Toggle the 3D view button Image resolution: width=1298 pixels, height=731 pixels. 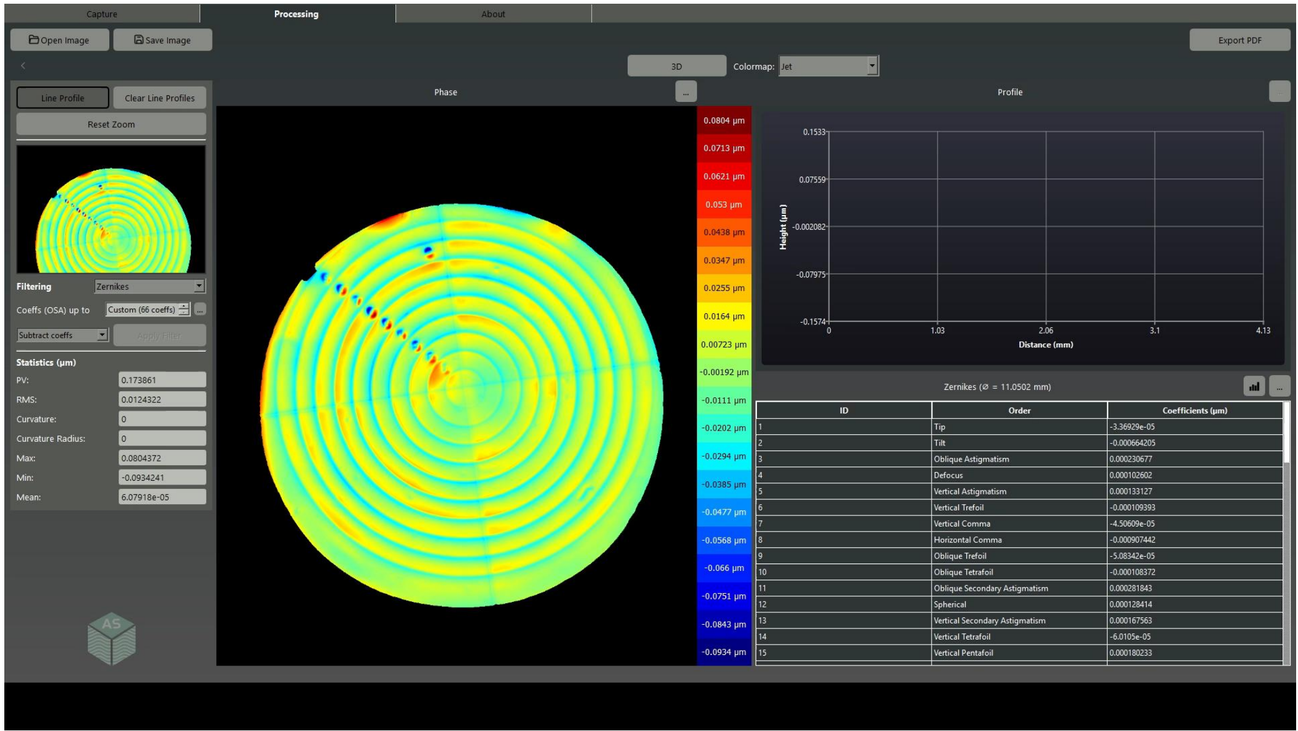(676, 66)
